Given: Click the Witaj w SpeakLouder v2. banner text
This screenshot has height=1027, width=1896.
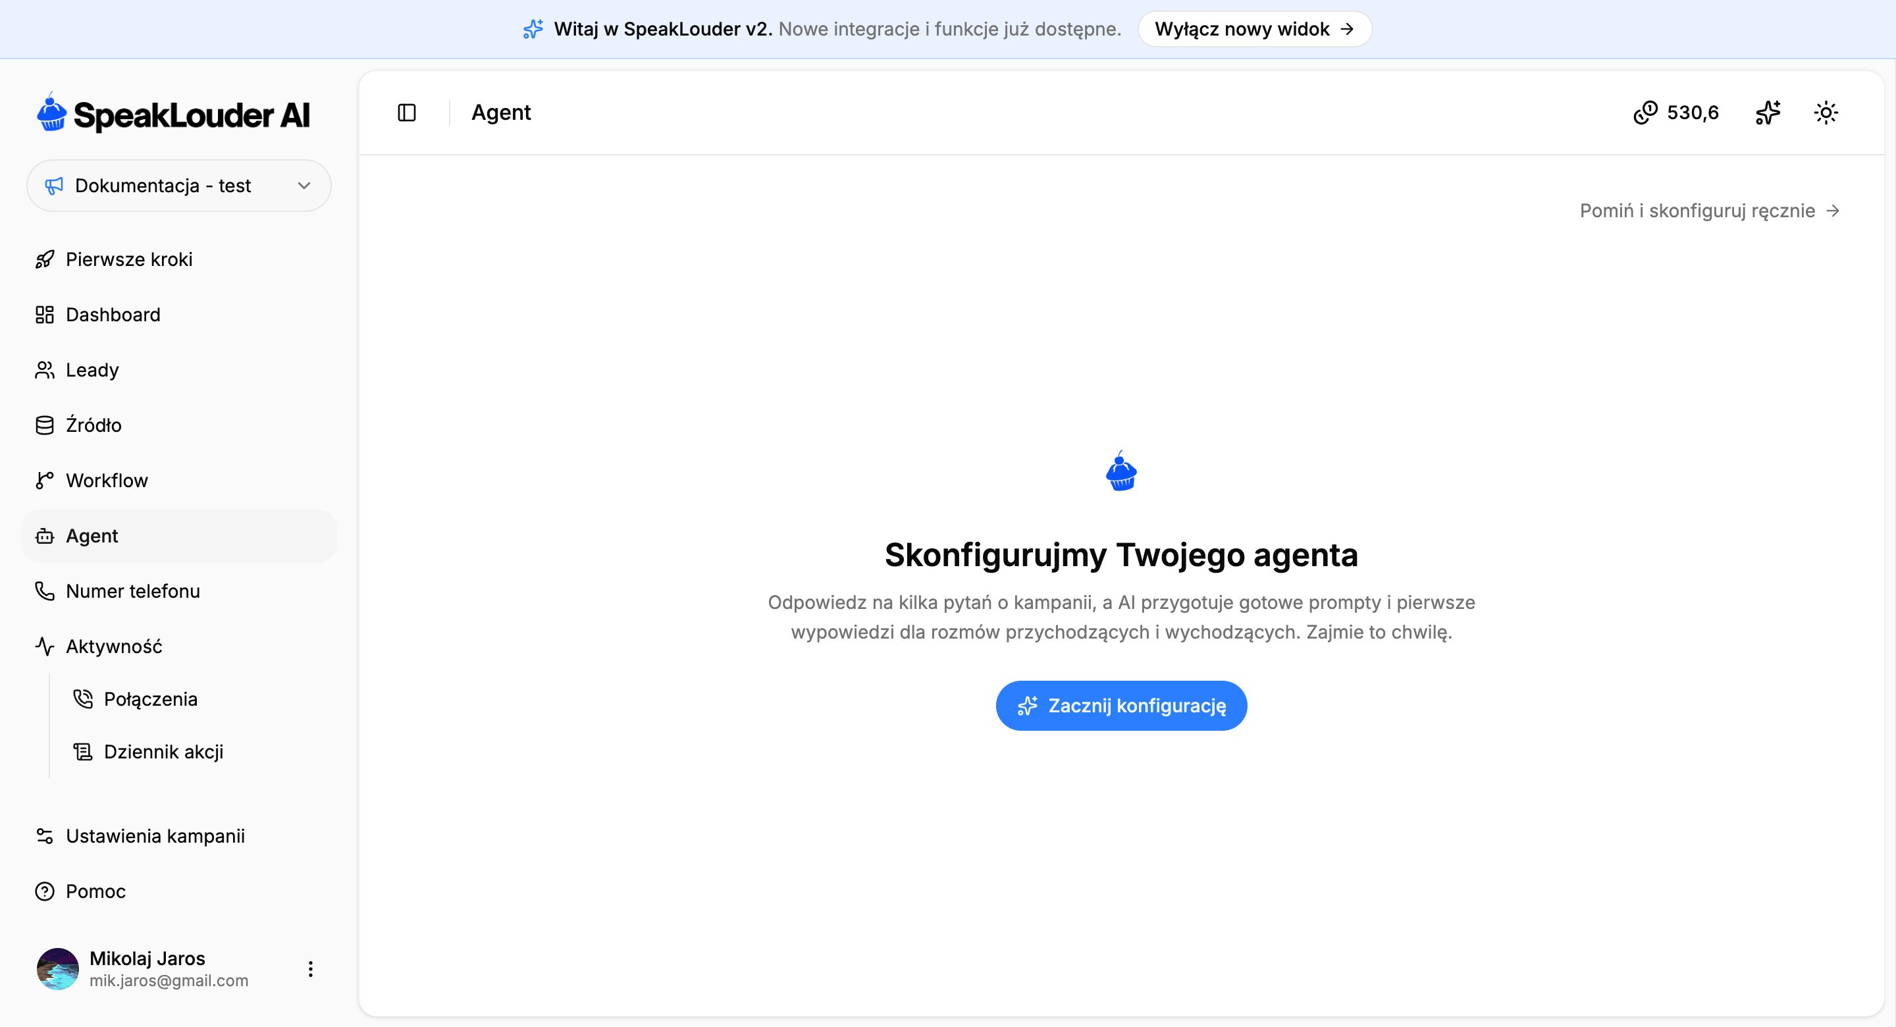Looking at the screenshot, I should tap(662, 29).
